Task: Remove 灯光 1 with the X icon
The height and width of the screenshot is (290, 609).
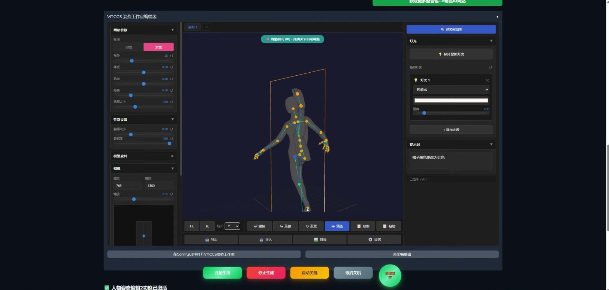Action: pyautogui.click(x=487, y=80)
